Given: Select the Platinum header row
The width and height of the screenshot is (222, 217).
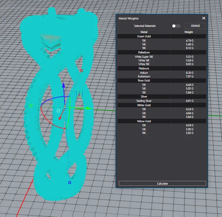Looking at the screenshot, I should pyautogui.click(x=162, y=68).
